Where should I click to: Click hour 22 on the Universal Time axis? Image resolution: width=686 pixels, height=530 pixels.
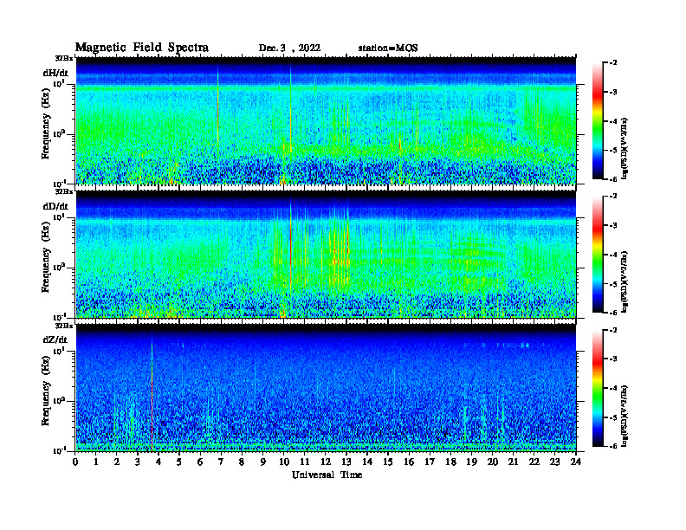[x=534, y=462]
